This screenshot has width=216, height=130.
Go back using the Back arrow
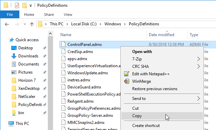[7, 24]
